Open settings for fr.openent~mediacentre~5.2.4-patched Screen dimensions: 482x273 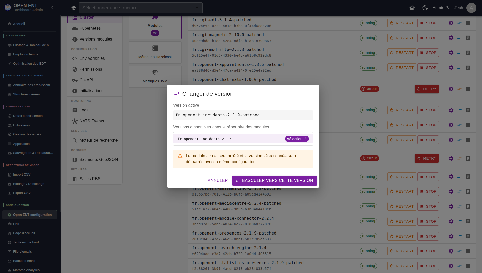click(x=451, y=206)
